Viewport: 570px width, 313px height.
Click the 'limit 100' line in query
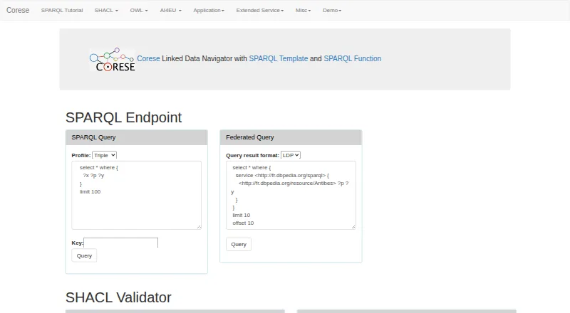pos(90,192)
